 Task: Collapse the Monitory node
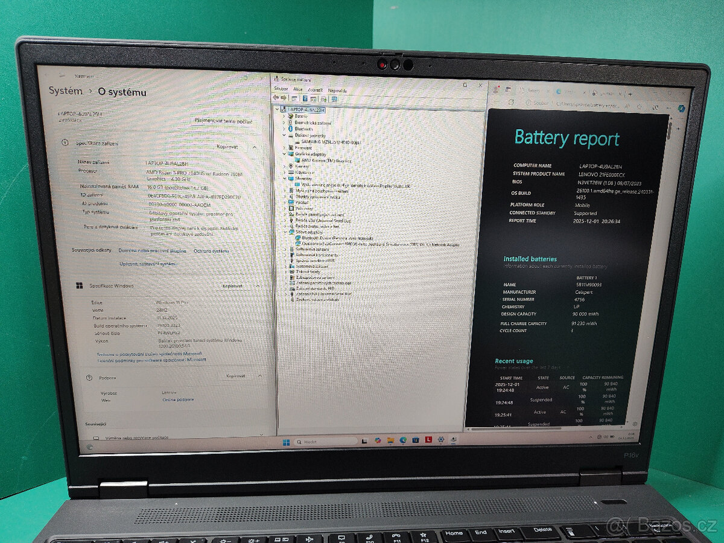(285, 179)
